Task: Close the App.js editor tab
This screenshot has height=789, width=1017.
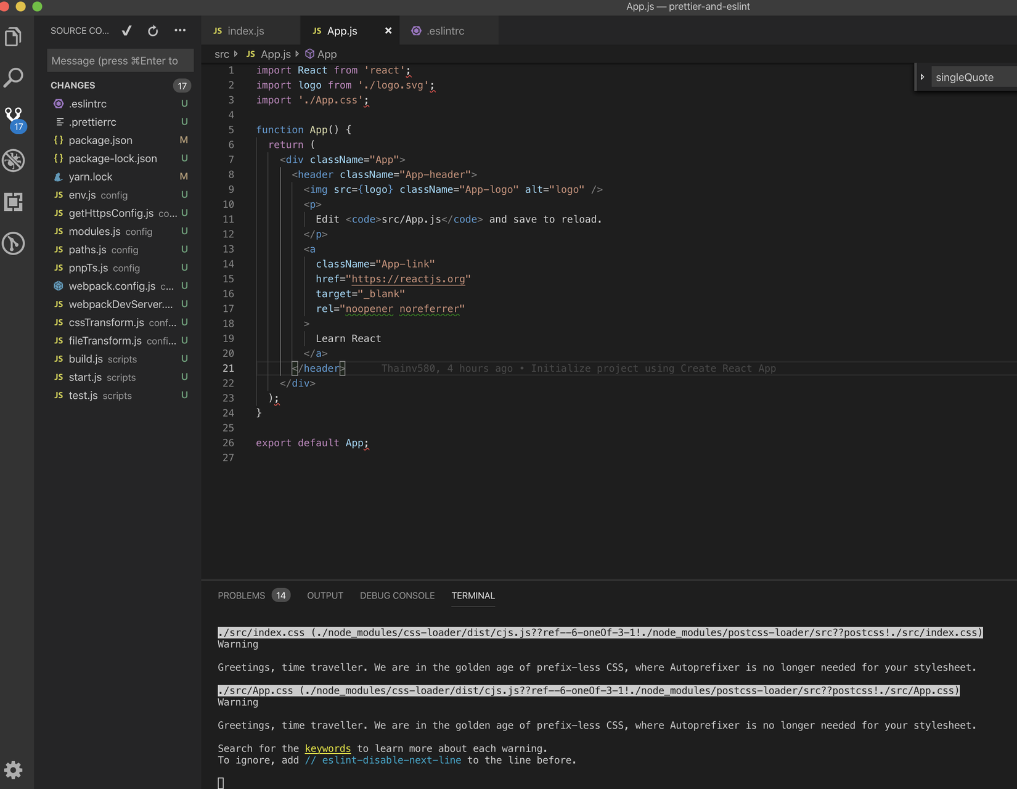Action: (x=388, y=31)
